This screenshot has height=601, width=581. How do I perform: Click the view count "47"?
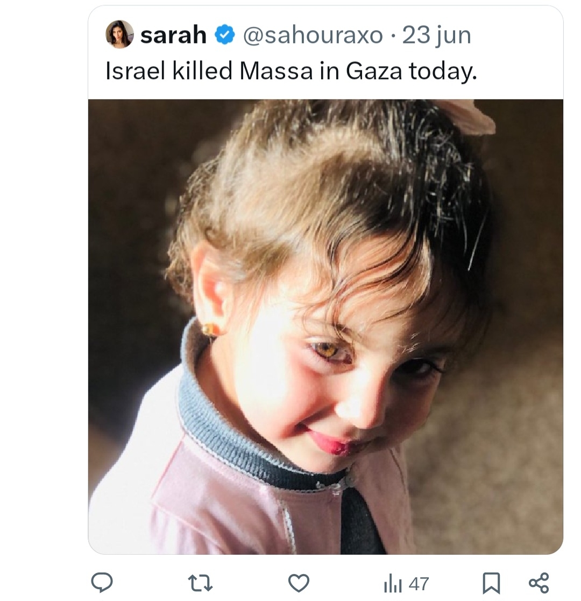click(x=419, y=584)
